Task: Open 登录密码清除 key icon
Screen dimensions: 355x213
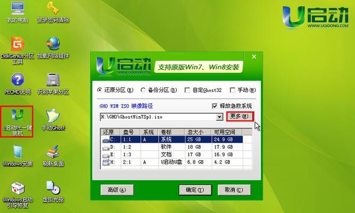Action: (53, 12)
